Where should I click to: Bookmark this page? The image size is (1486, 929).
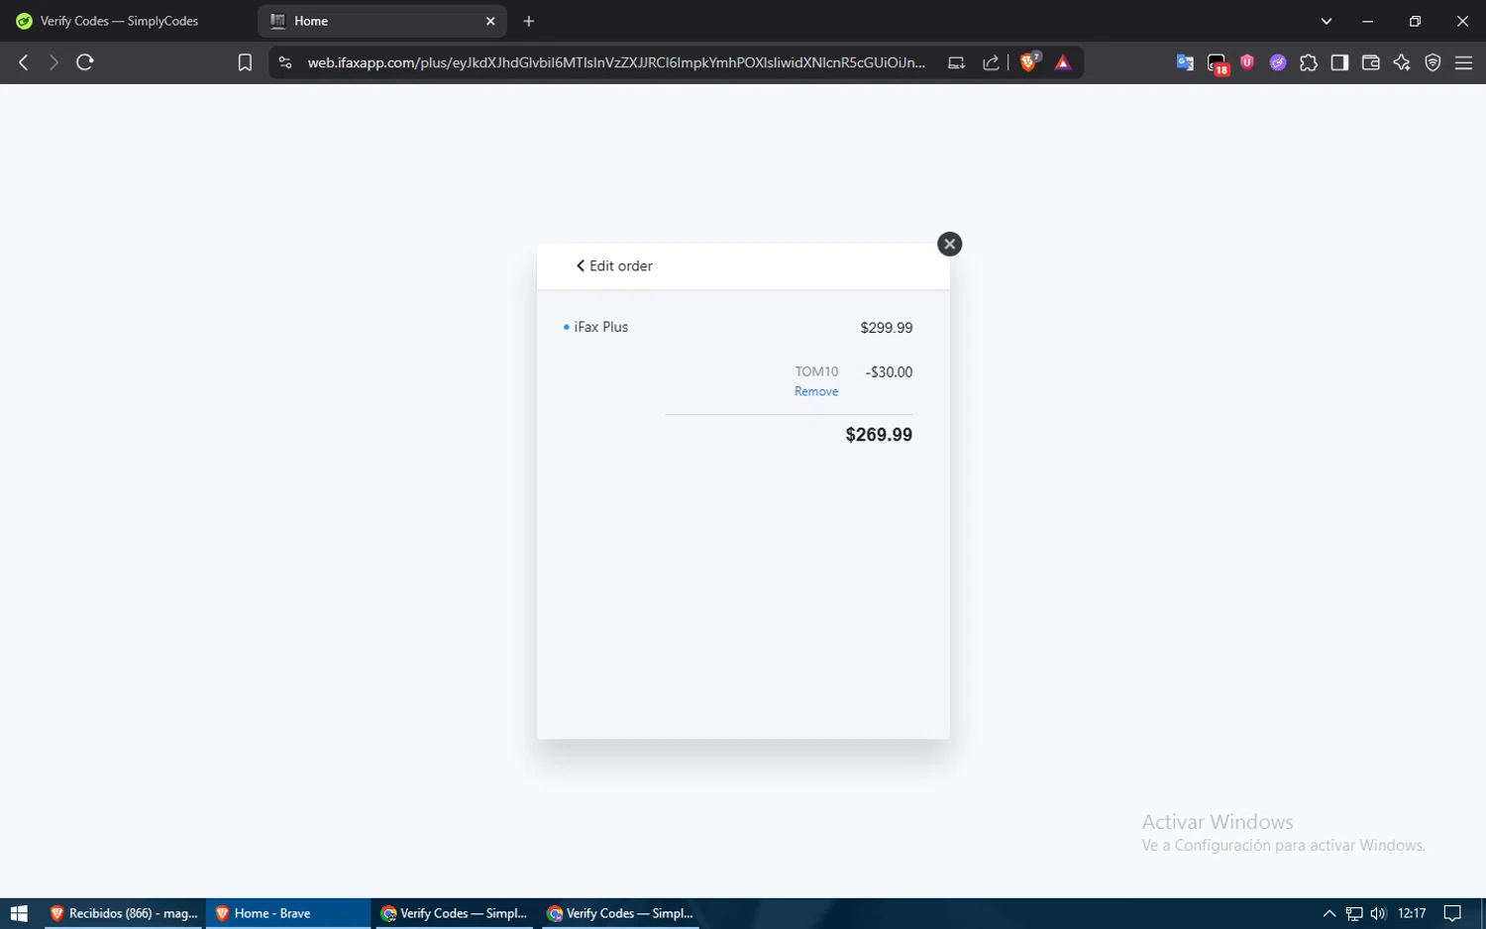245,62
